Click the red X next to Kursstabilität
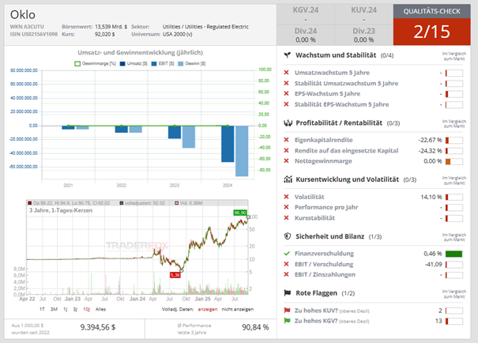Screen dimensions: 478x343 coord(286,217)
